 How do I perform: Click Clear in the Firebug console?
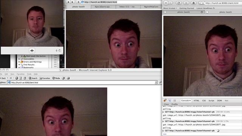click(166, 104)
